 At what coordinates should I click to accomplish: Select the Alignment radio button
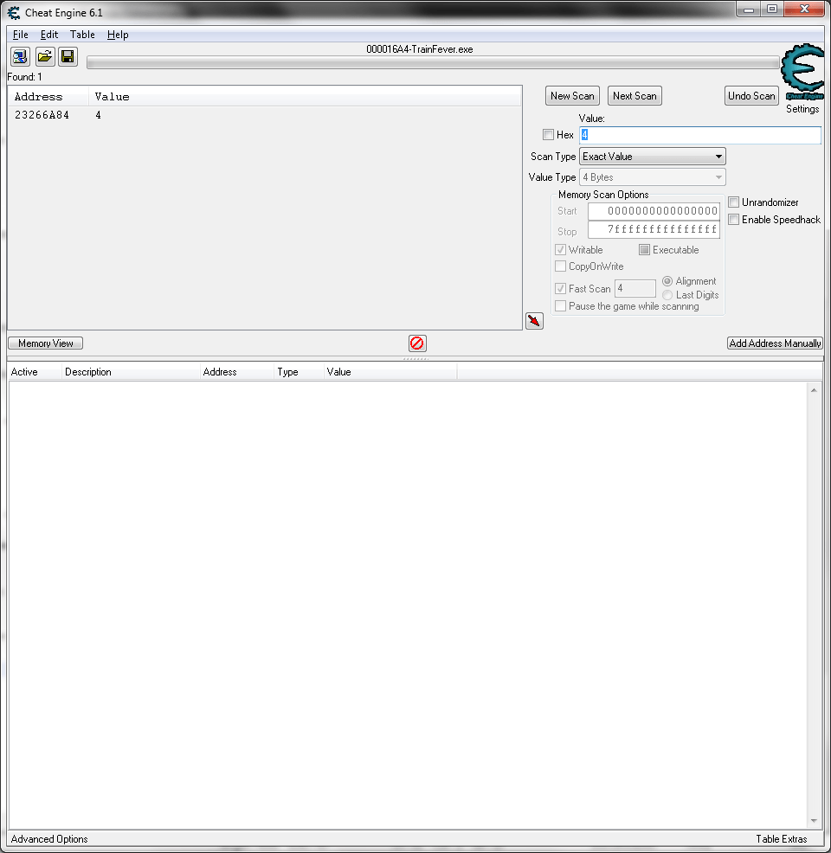tap(667, 281)
